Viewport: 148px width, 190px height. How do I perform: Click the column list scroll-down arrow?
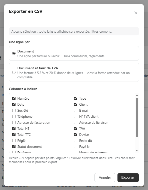(137, 150)
